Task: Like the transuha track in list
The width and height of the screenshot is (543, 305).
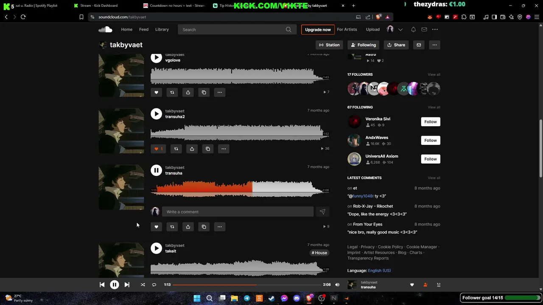Action: (156, 227)
